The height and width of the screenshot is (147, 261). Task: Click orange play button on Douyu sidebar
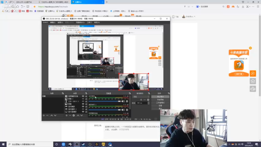253,73
